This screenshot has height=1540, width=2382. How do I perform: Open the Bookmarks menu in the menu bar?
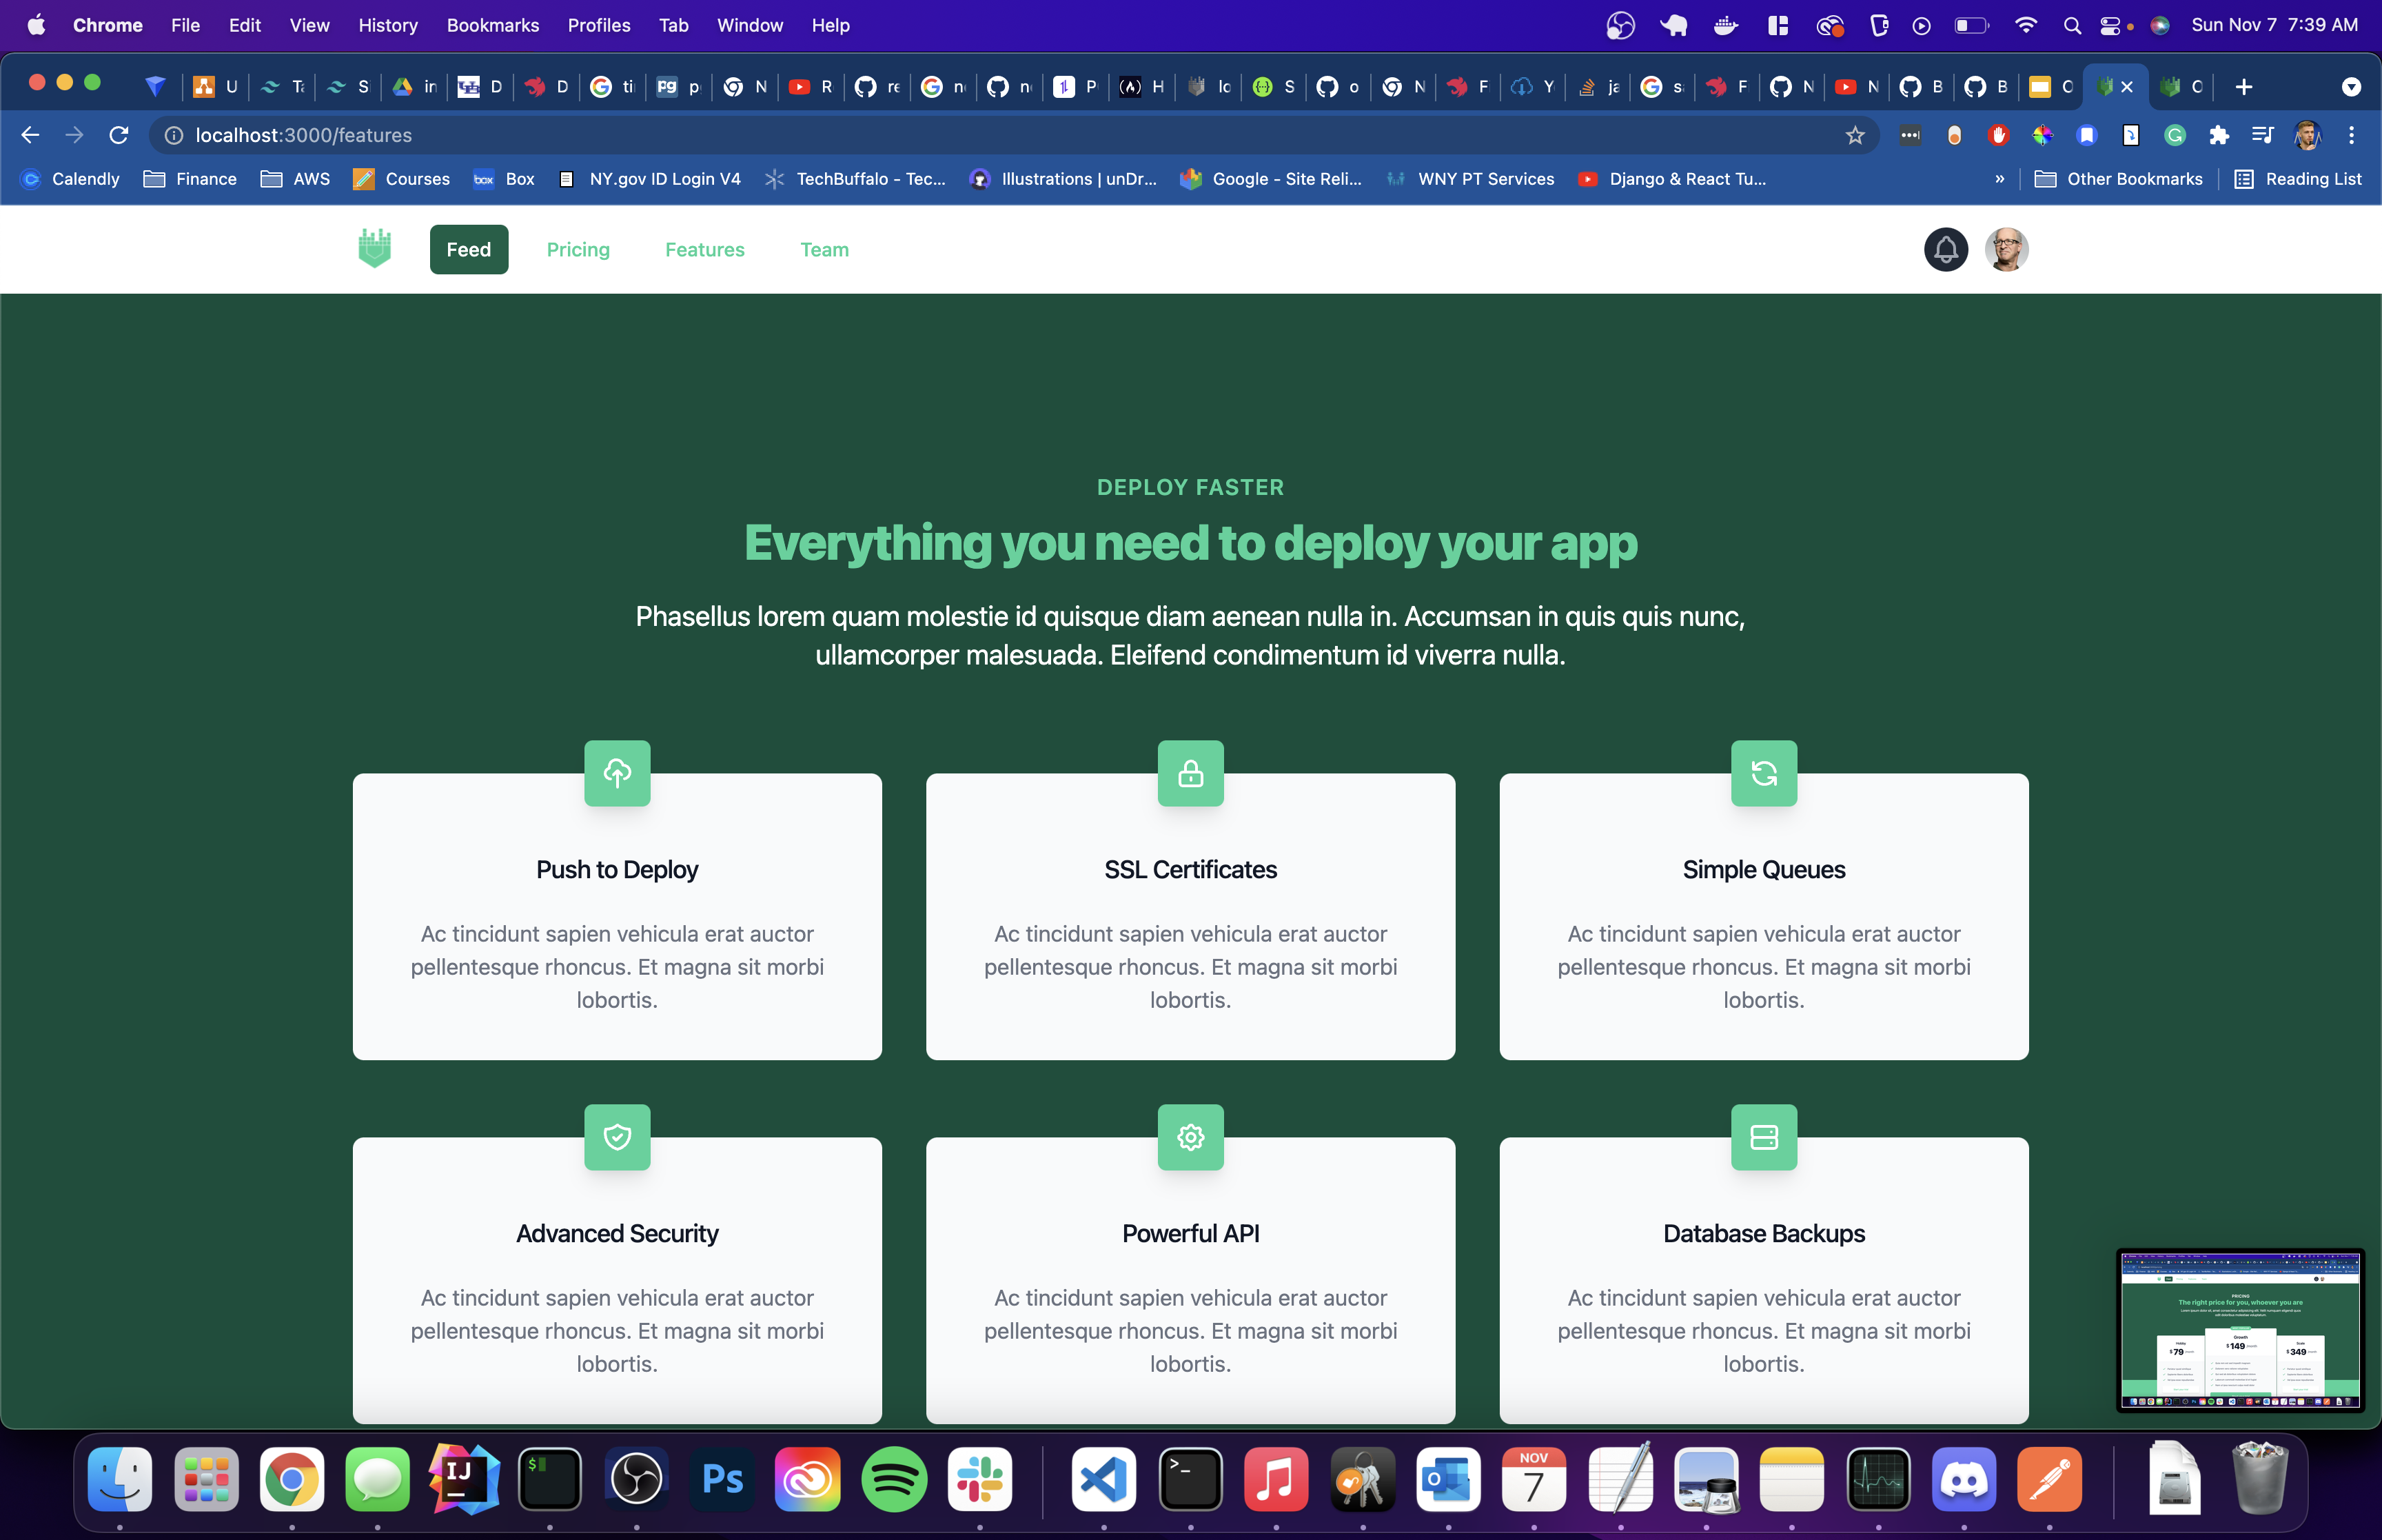(493, 26)
